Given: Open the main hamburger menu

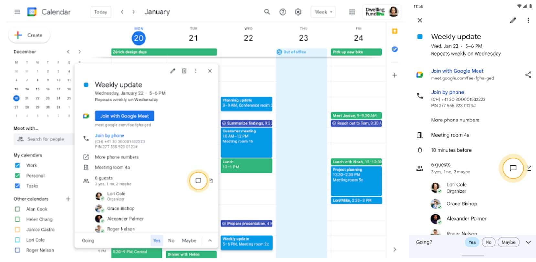Looking at the screenshot, I should pos(17,12).
